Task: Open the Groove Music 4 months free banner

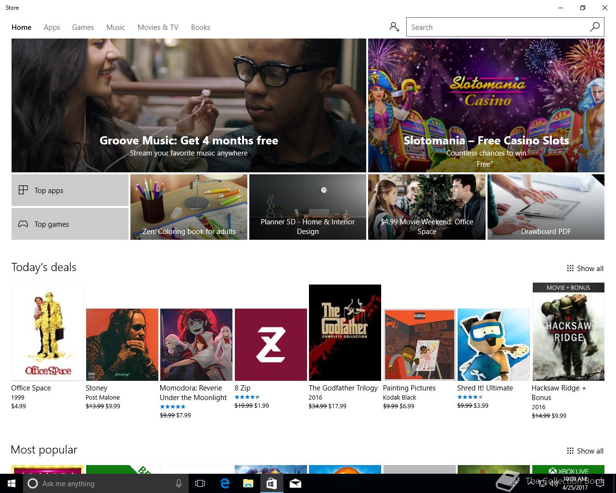Action: [x=189, y=105]
